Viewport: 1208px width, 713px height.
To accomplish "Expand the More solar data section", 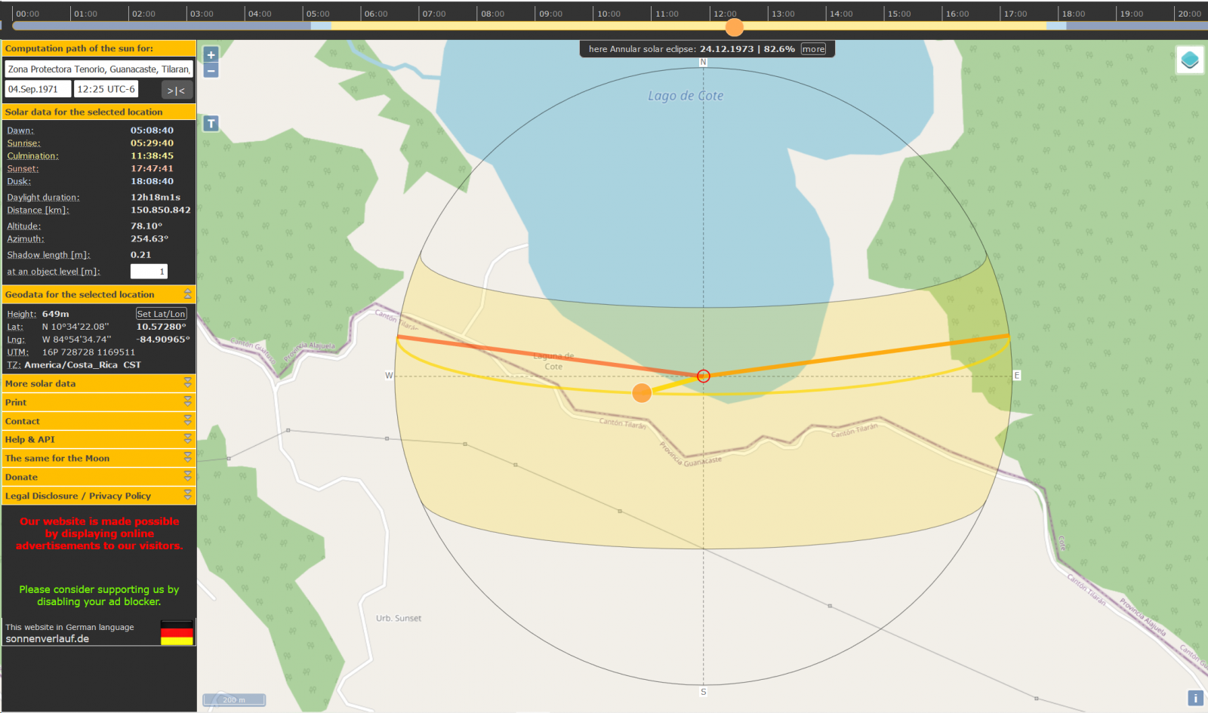I will 187,383.
